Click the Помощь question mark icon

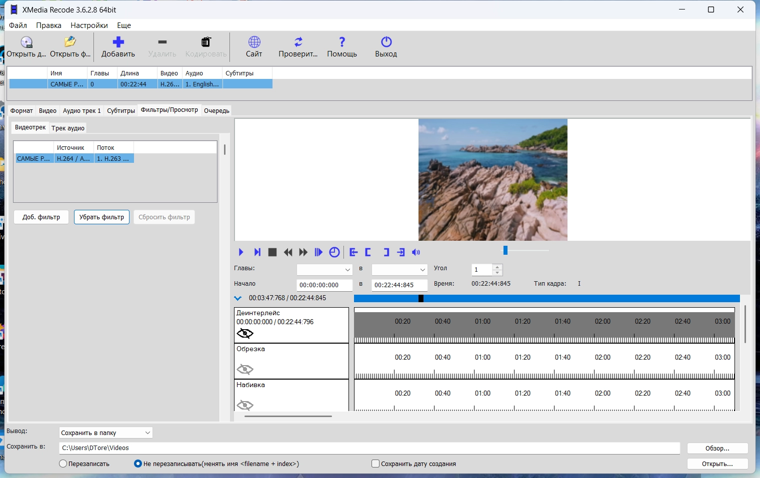(342, 42)
